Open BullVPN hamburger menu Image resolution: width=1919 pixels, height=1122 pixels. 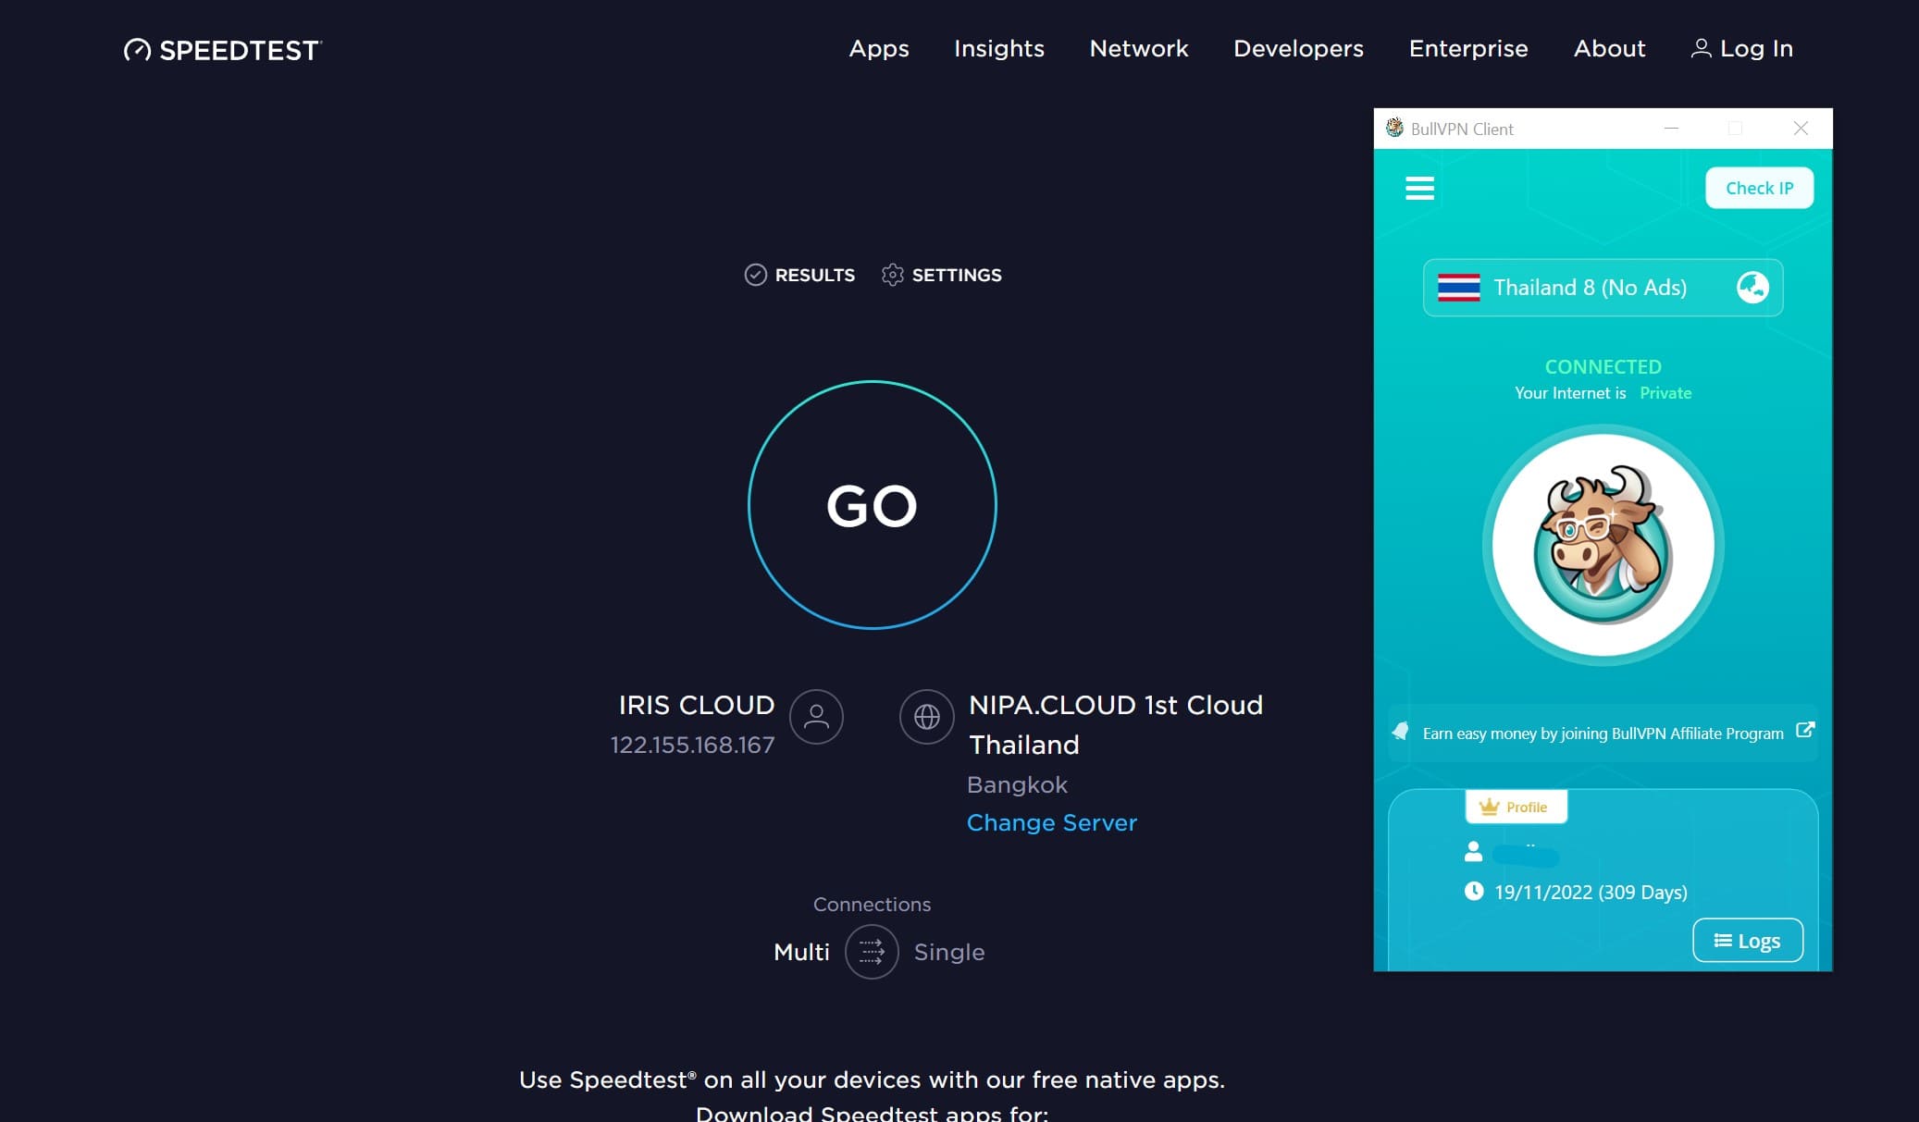pyautogui.click(x=1419, y=189)
